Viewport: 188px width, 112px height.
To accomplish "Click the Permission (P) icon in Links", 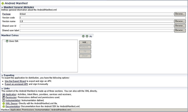I will (x=4, y=97).
